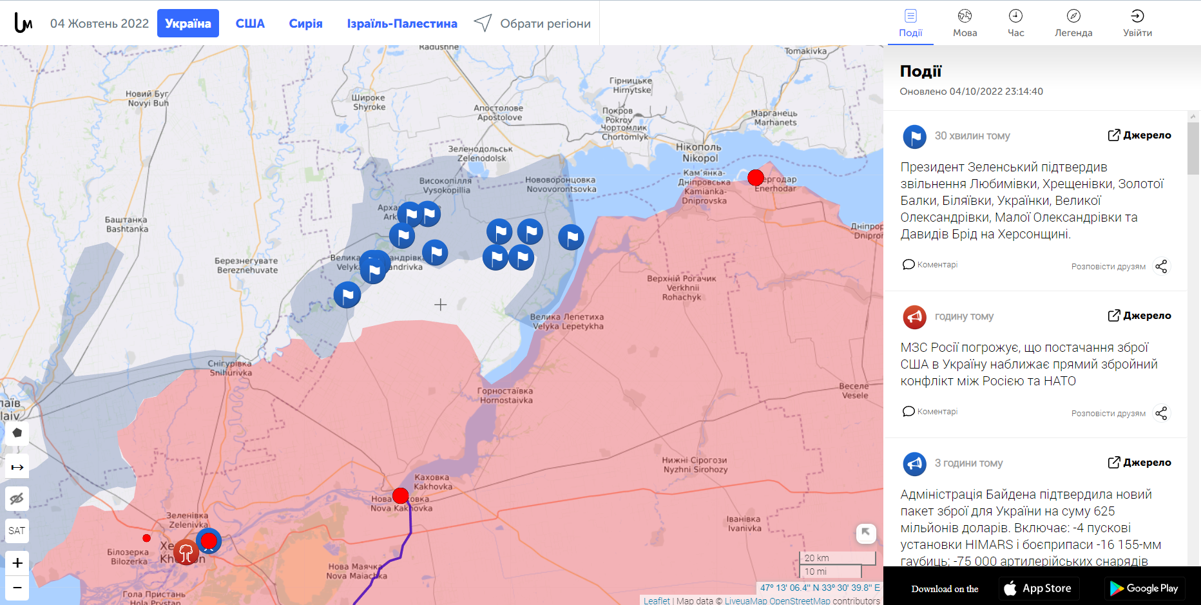Open the Liveuamap logo home link

(x=23, y=23)
